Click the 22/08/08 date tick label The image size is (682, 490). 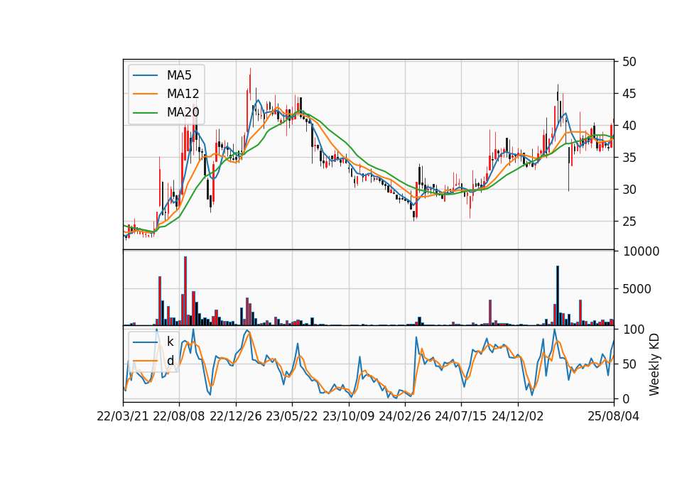pos(179,416)
